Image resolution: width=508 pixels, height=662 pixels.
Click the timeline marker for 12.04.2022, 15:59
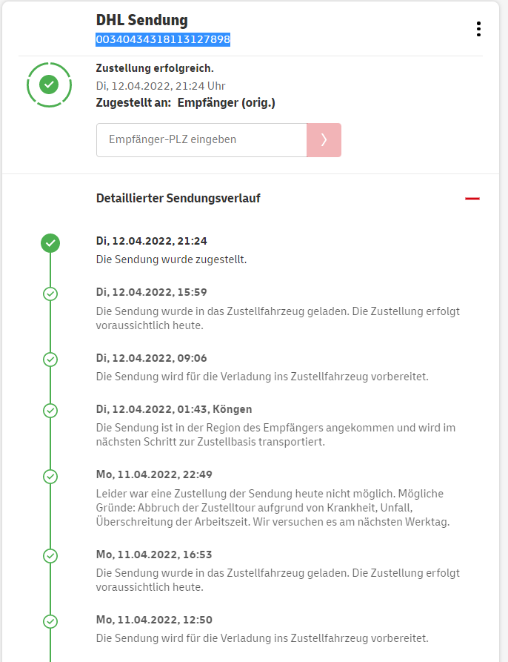(50, 294)
